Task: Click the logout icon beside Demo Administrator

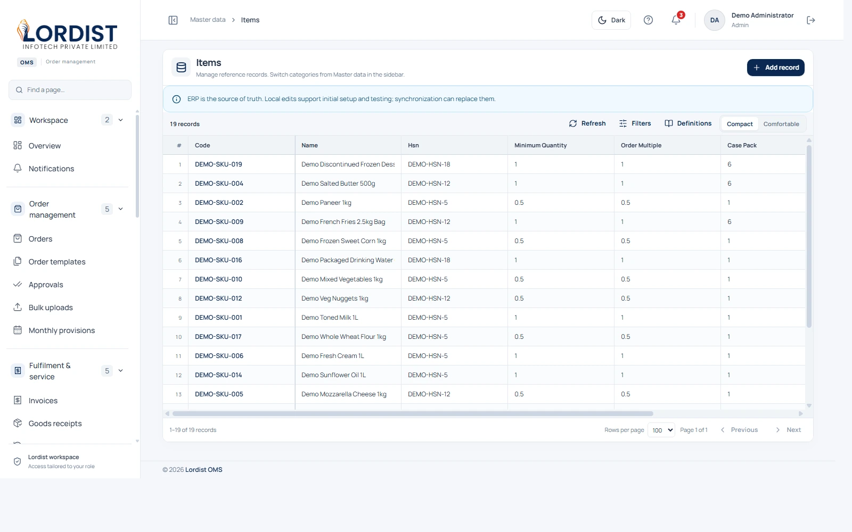Action: pyautogui.click(x=811, y=20)
